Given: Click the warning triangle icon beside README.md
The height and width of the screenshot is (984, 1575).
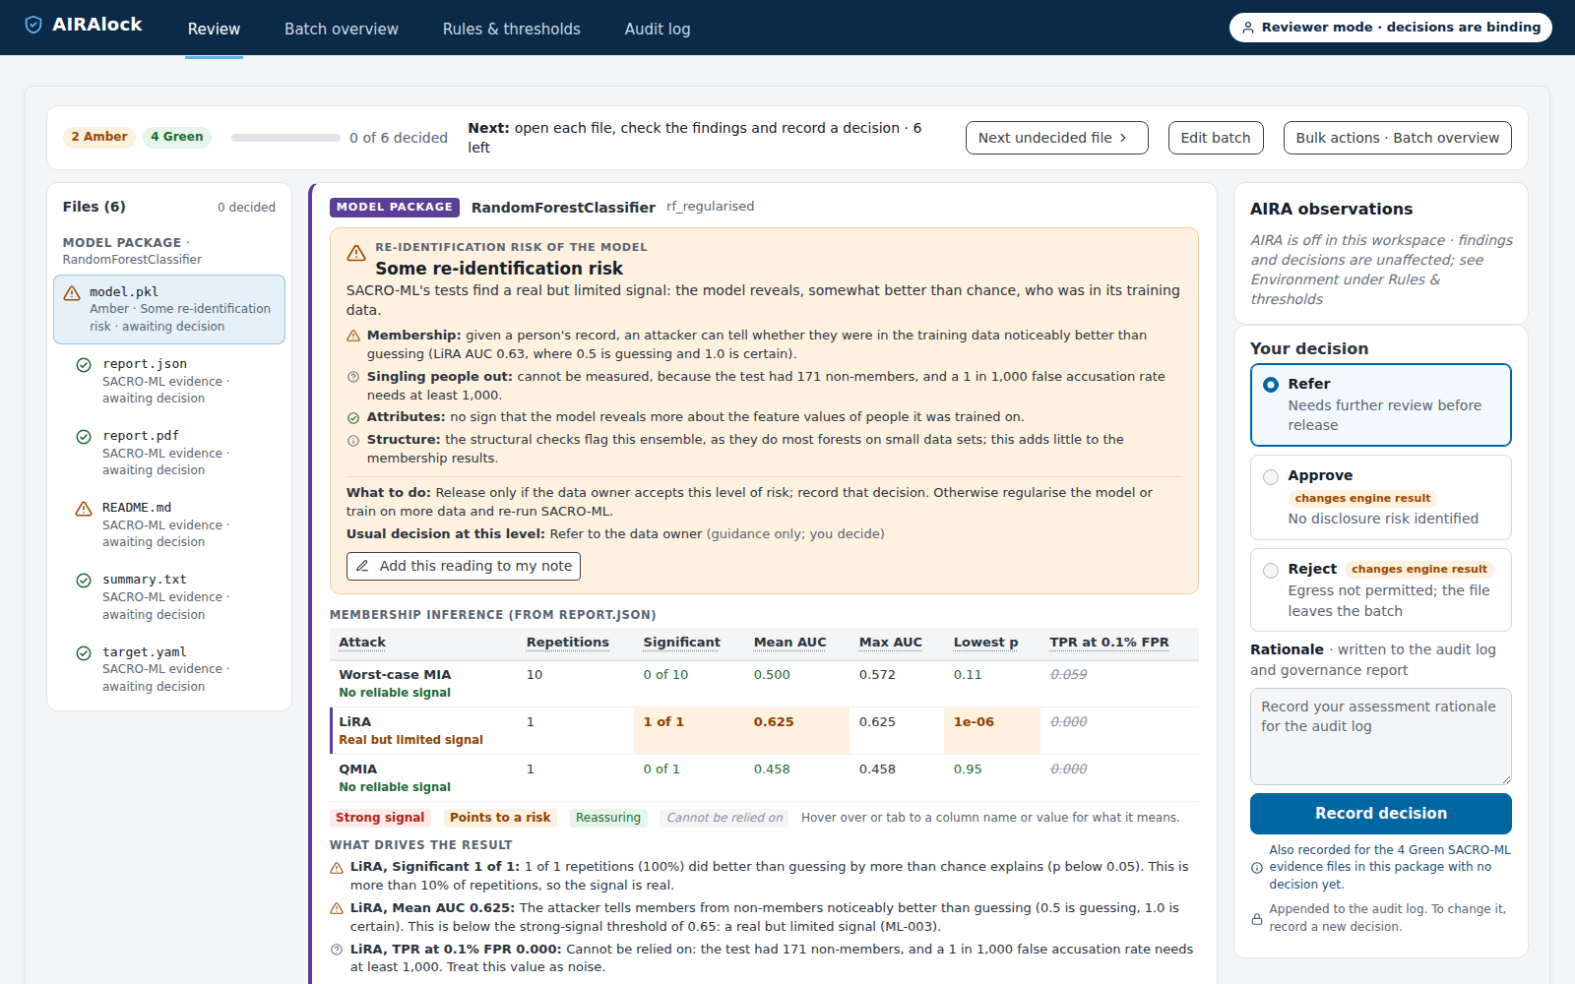Looking at the screenshot, I should [84, 509].
